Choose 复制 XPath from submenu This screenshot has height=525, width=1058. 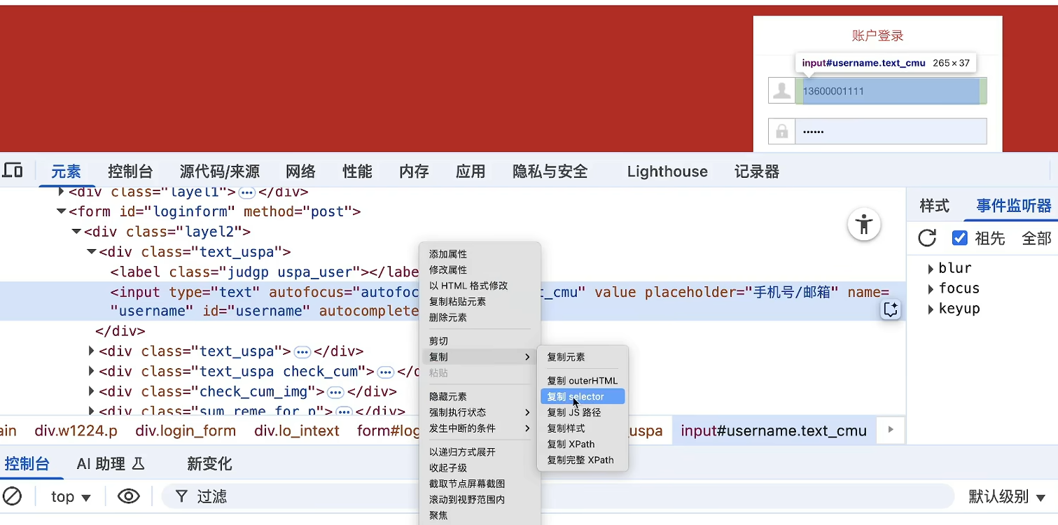click(581, 444)
